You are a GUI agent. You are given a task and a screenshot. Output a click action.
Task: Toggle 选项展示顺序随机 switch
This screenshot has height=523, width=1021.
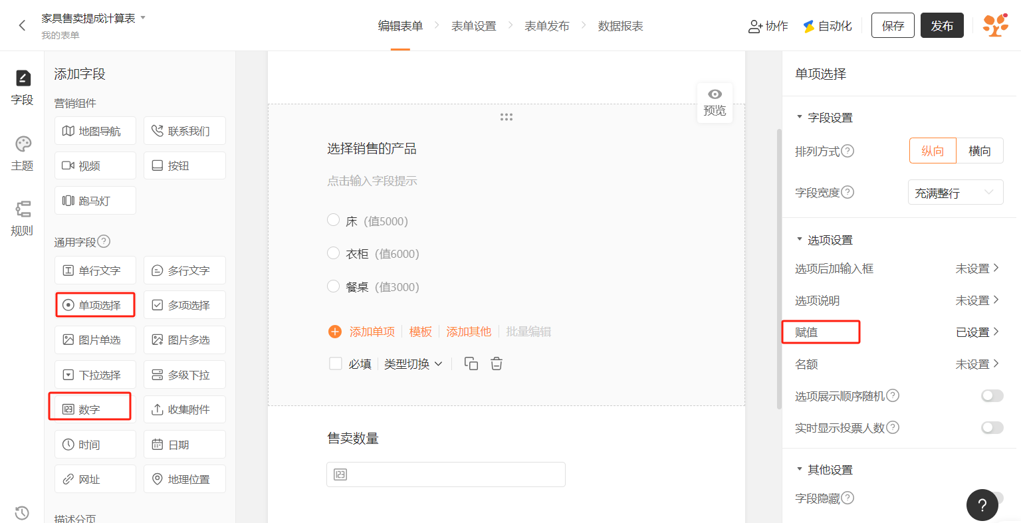[992, 395]
